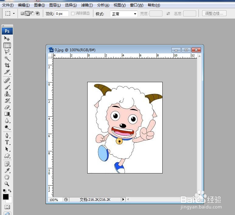Select the Pen tool
235x215 pixels.
point(7,136)
